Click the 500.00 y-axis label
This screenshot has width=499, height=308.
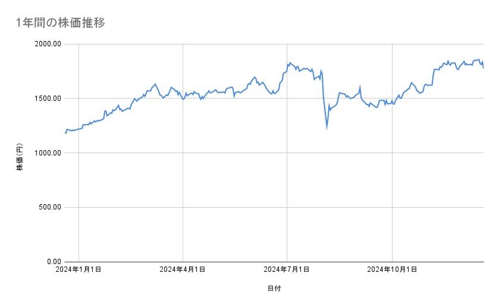[x=50, y=207]
